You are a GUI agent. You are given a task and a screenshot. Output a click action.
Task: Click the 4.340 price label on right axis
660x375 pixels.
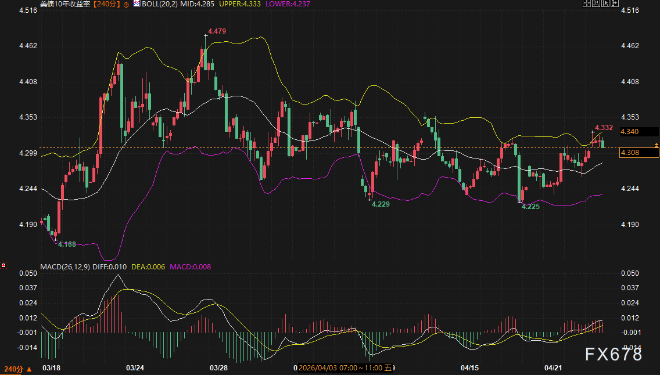click(x=630, y=132)
